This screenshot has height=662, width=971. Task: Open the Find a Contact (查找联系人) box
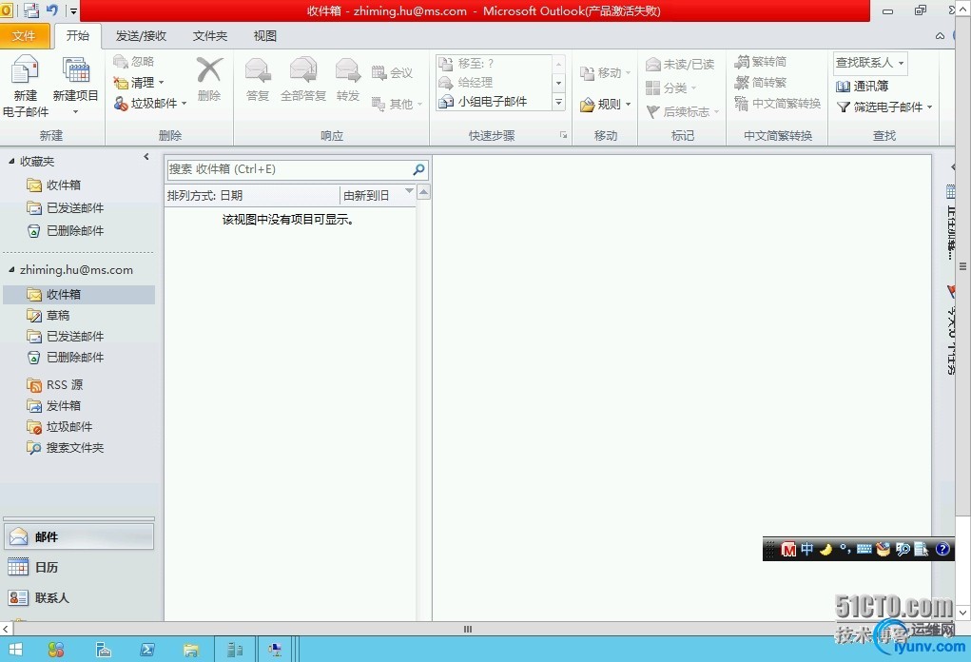tap(870, 63)
